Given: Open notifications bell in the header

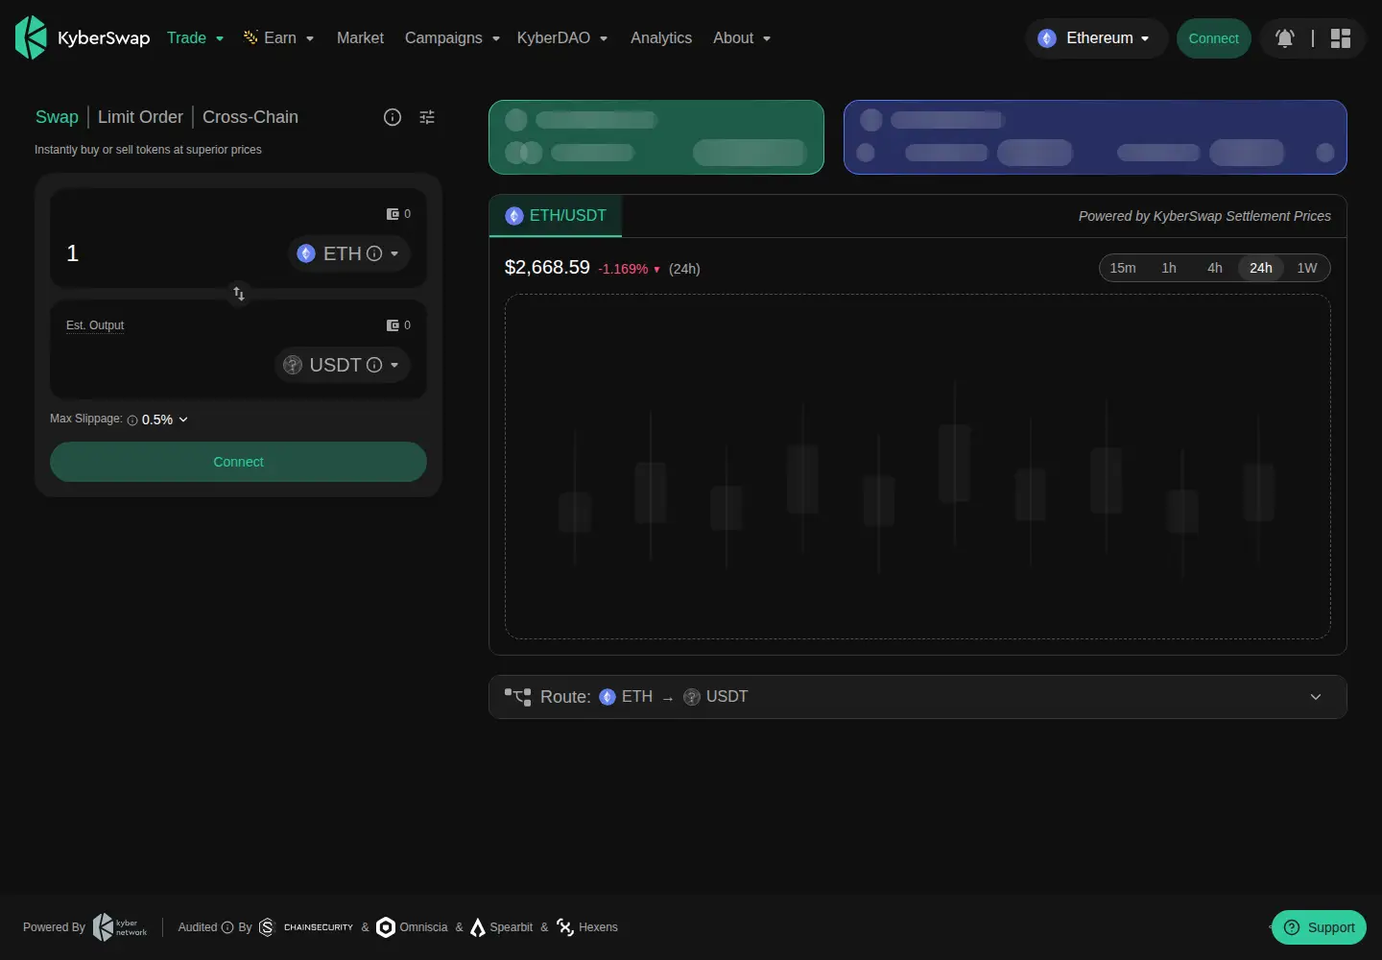Looking at the screenshot, I should [1285, 38].
